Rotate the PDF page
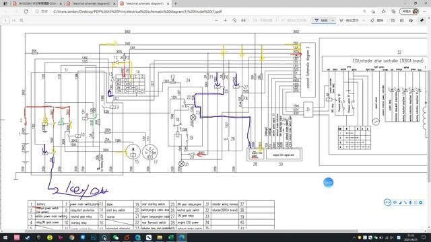431x242 pixels. [x=234, y=20]
